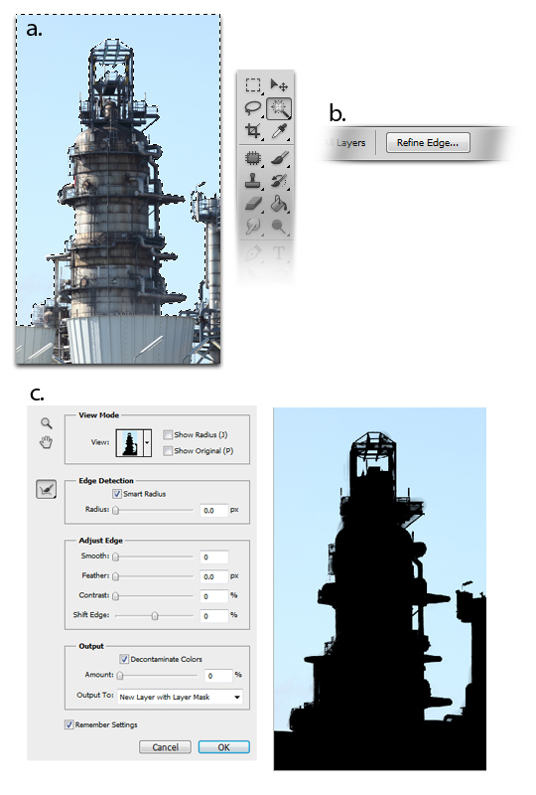The width and height of the screenshot is (536, 795).
Task: Click the Shift Edge slider handle
Action: 155,615
